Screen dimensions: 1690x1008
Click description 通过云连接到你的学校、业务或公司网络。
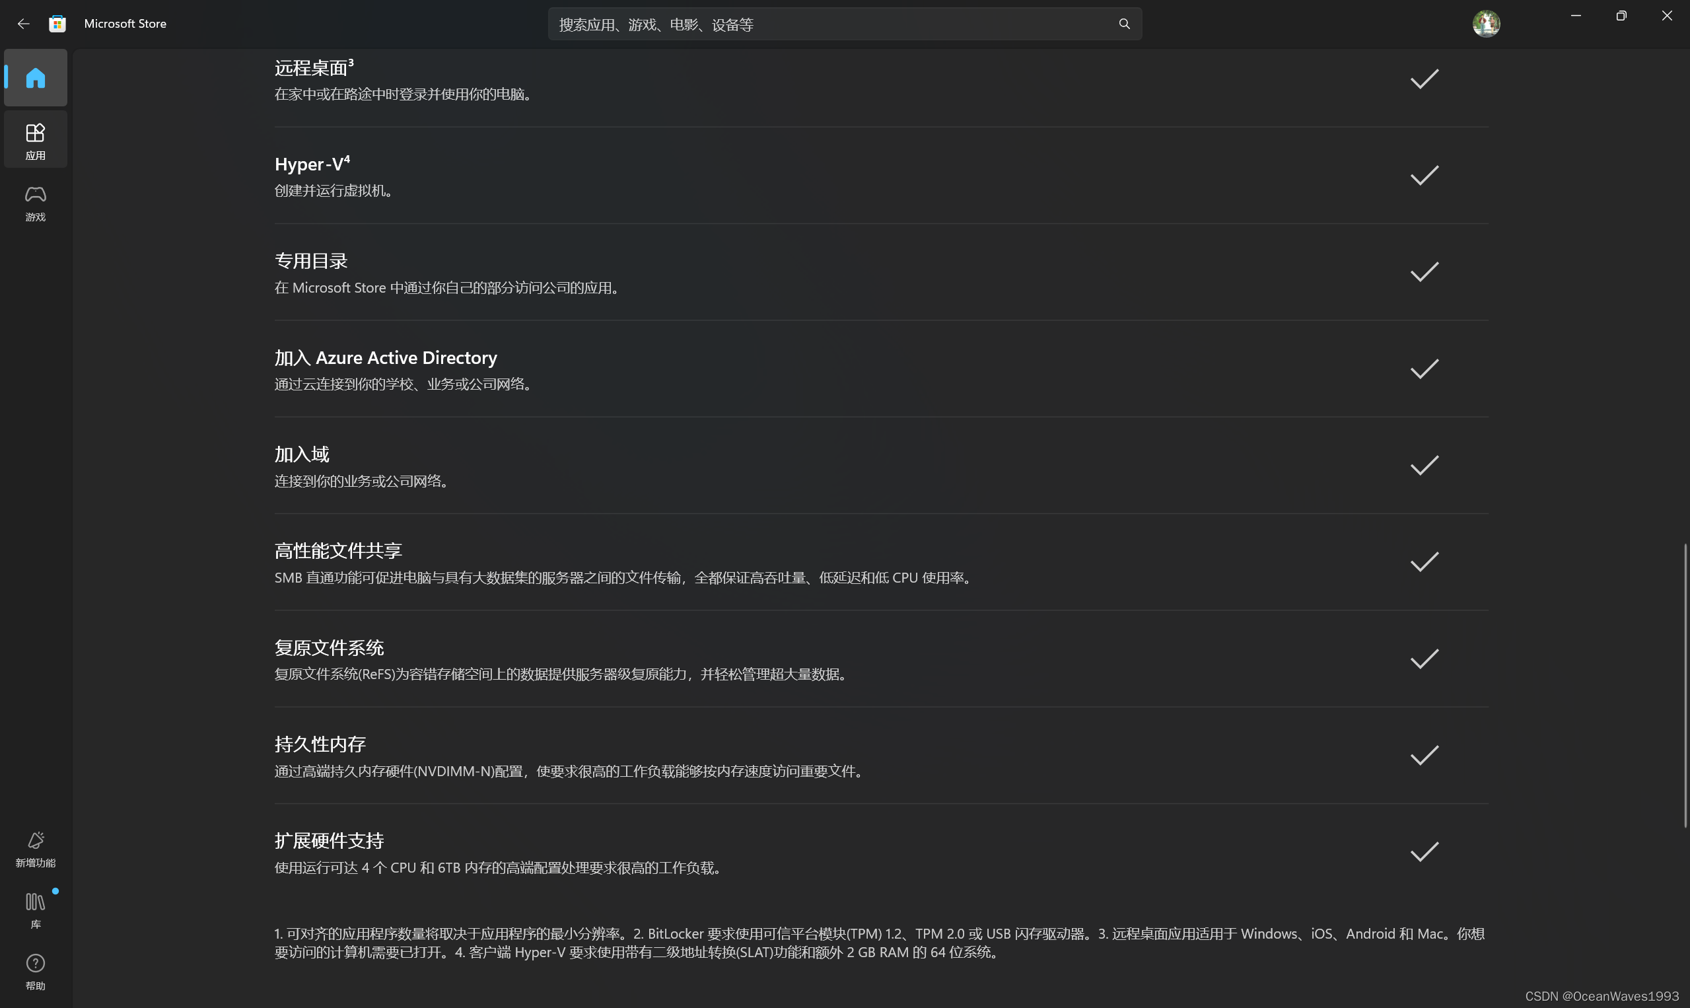point(405,384)
